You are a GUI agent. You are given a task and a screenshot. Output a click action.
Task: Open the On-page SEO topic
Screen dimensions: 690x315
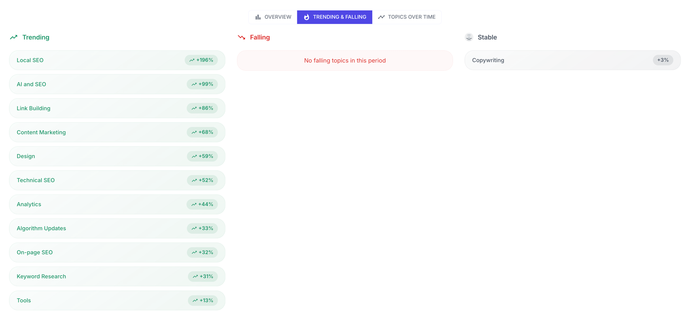pyautogui.click(x=117, y=252)
